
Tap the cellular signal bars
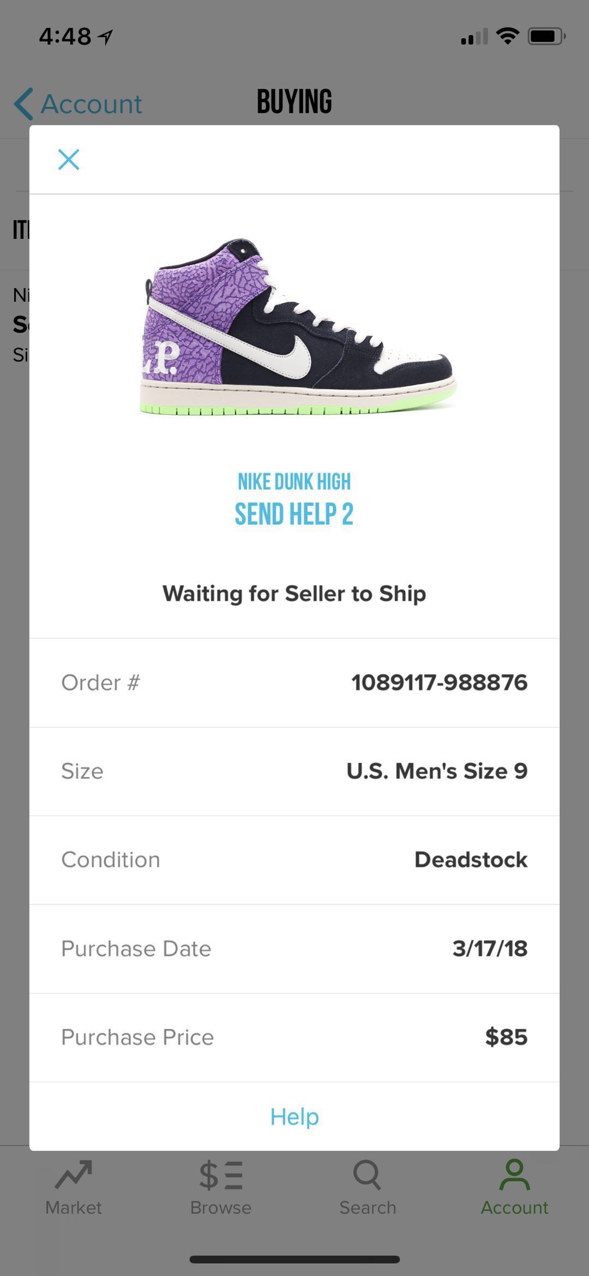(x=474, y=37)
